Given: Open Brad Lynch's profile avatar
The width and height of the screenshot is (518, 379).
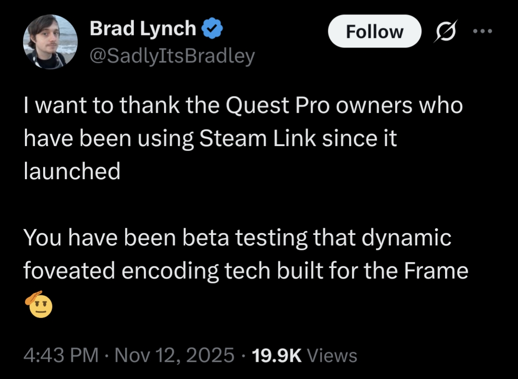Looking at the screenshot, I should (x=50, y=42).
